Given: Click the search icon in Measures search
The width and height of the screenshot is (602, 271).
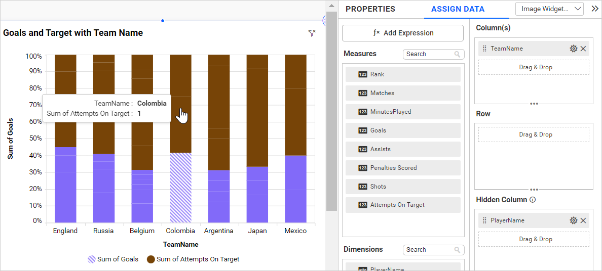Looking at the screenshot, I should 457,54.
